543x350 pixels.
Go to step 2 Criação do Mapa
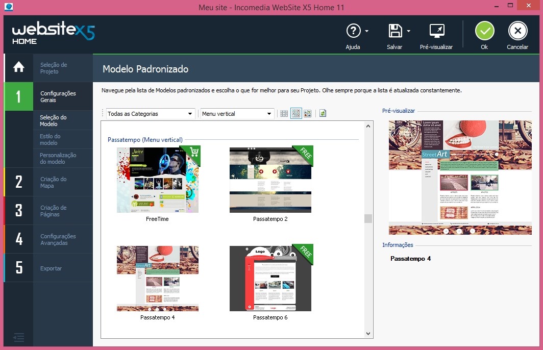[x=48, y=182]
